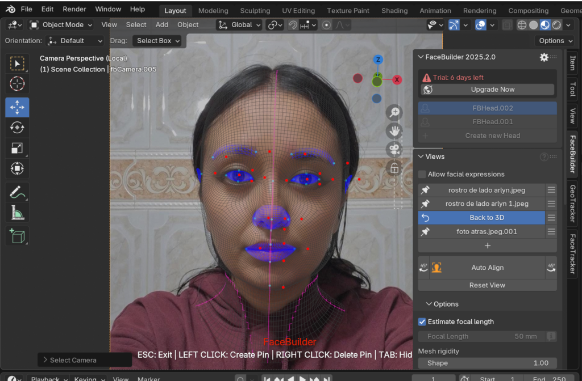This screenshot has height=381, width=582.
Task: Toggle camera view icon in viewport
Action: (x=394, y=150)
